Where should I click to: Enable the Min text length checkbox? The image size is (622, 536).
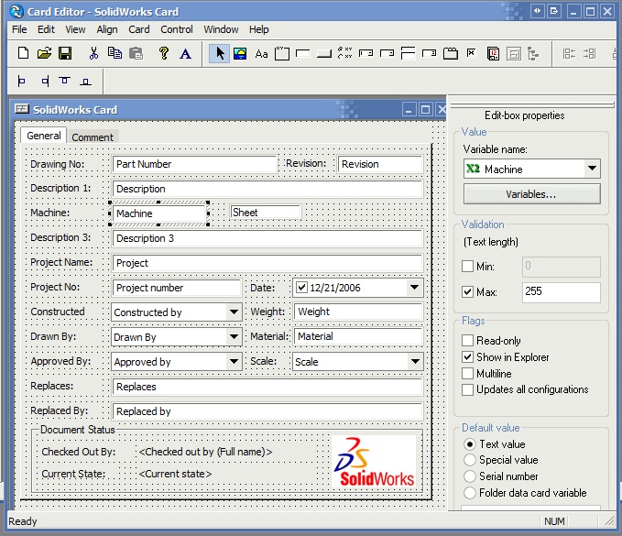pos(468,266)
